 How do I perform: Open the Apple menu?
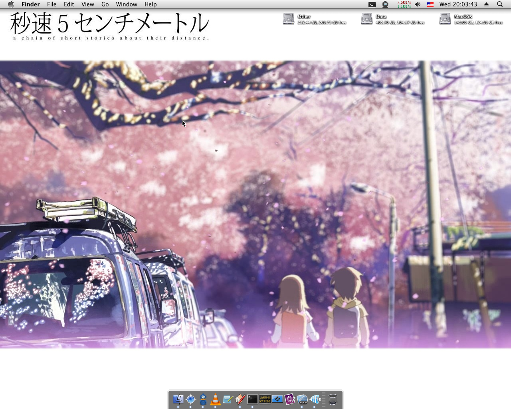tap(11, 4)
